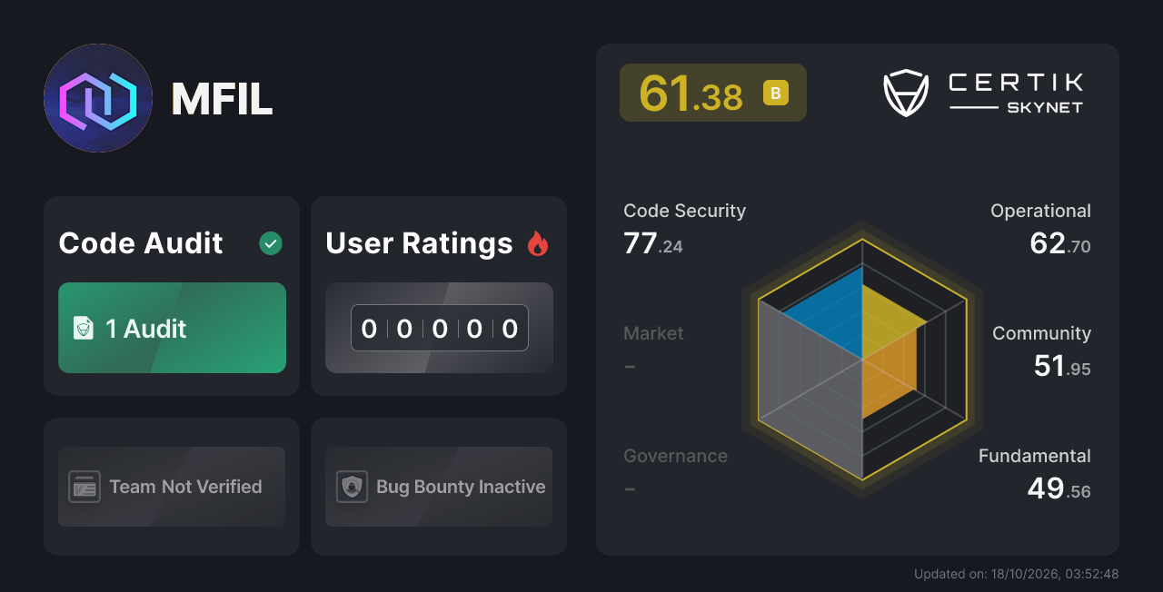The image size is (1163, 592).
Task: Open the 1 Audit green button
Action: coord(172,328)
